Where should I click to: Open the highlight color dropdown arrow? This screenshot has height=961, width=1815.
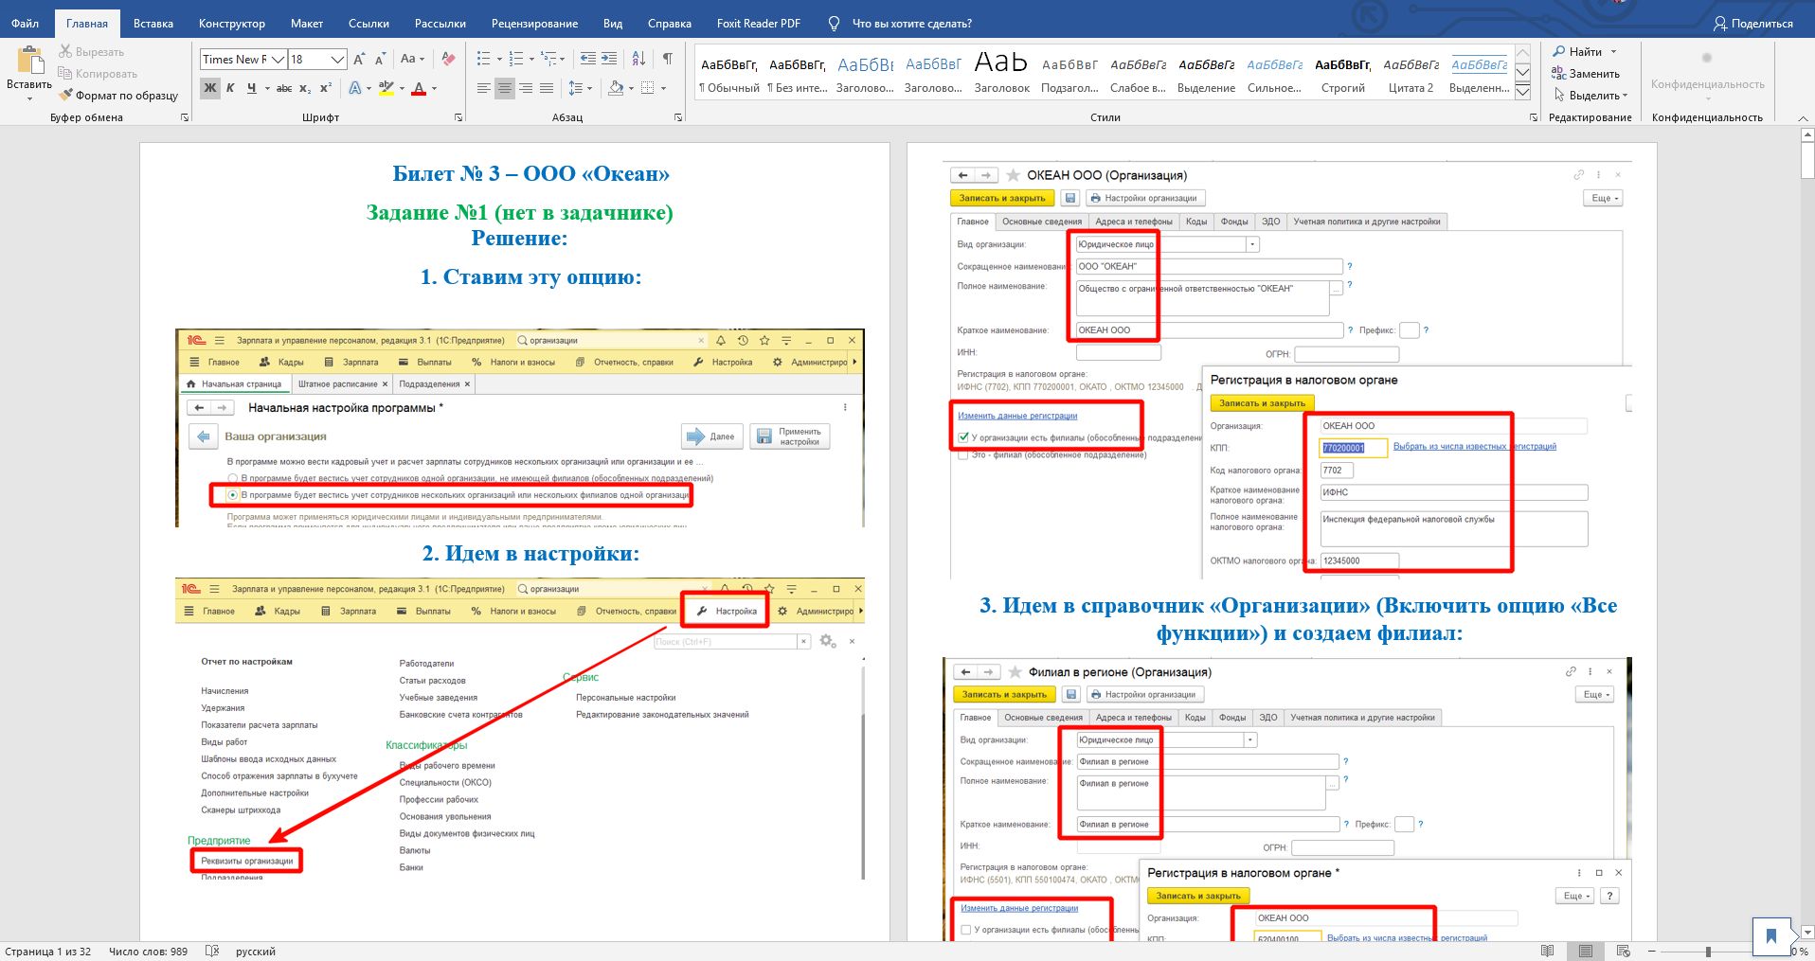point(402,88)
